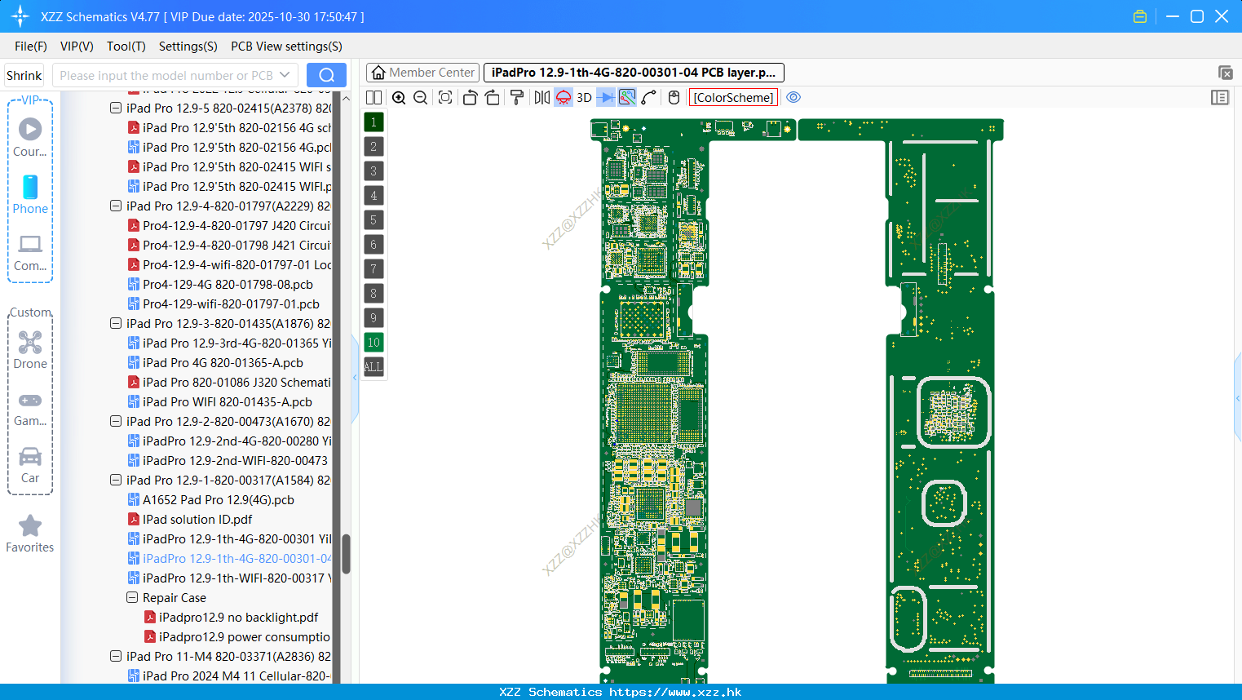Toggle PCB layer 10
The image size is (1242, 700).
(373, 343)
